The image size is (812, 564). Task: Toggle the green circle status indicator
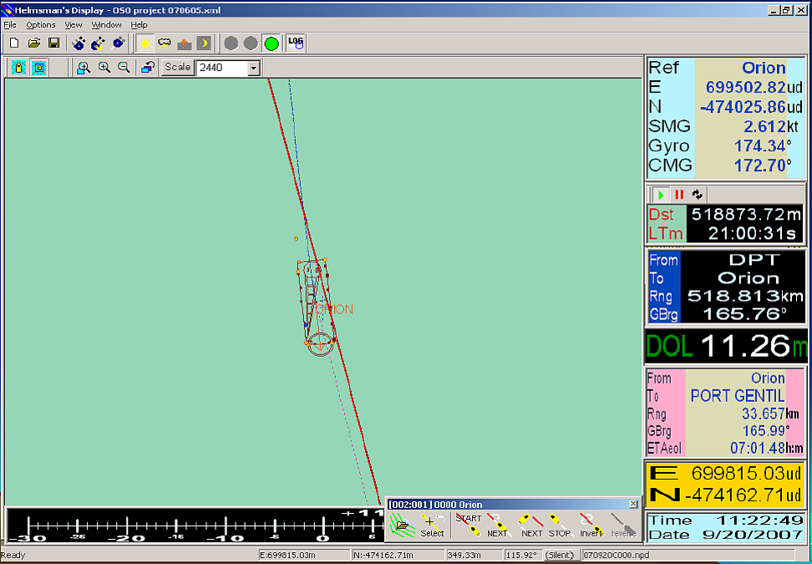click(x=271, y=43)
